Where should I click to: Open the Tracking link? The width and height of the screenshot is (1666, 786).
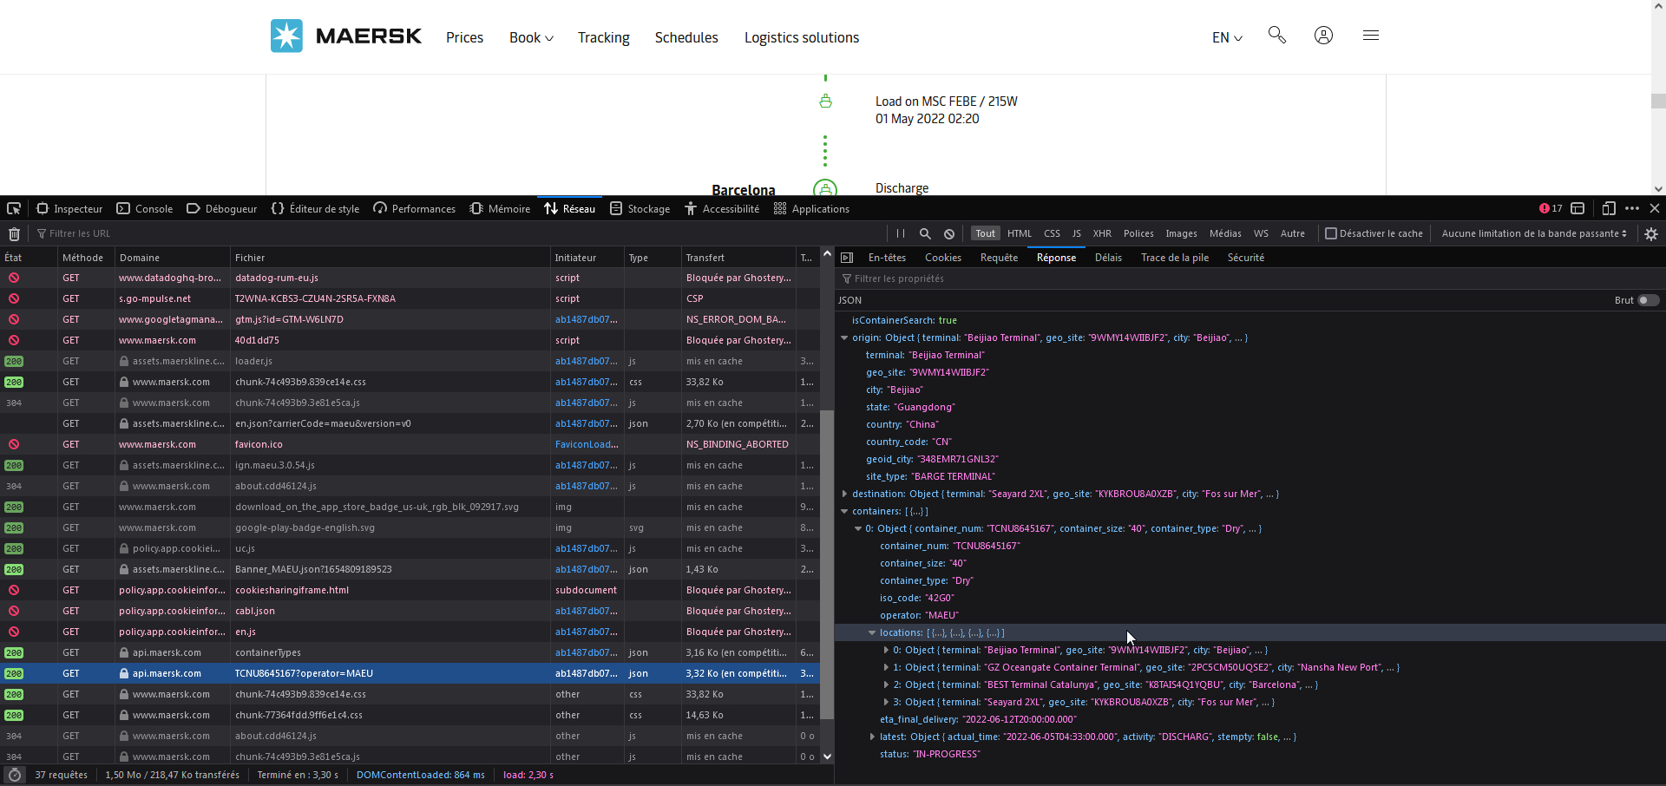coord(604,37)
